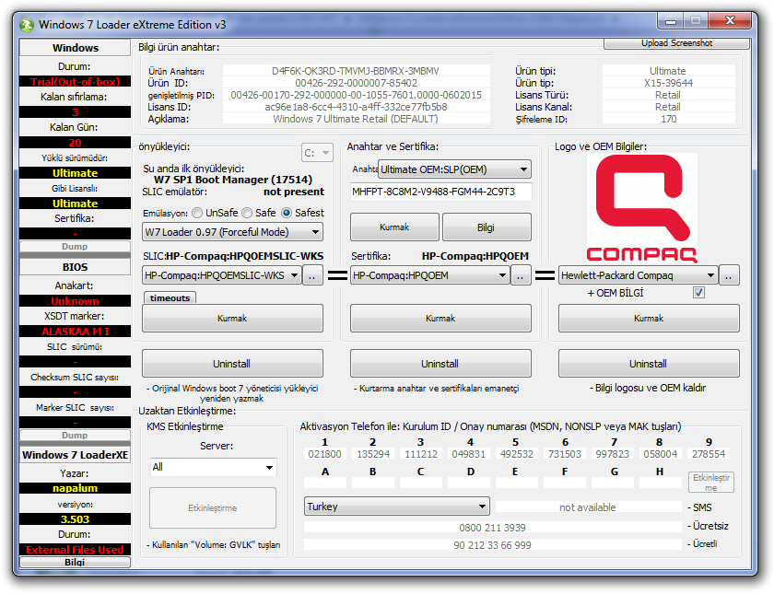The height and width of the screenshot is (594, 774).
Task: Click the browse '..' button beside SLIC dropdown
Action: pyautogui.click(x=312, y=275)
